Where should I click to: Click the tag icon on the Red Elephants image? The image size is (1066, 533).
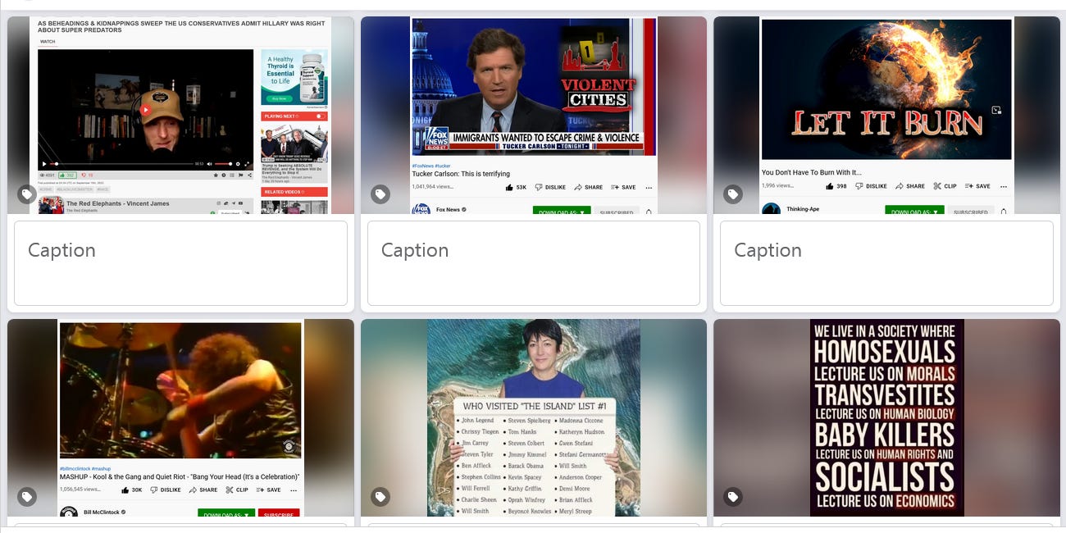[x=27, y=194]
